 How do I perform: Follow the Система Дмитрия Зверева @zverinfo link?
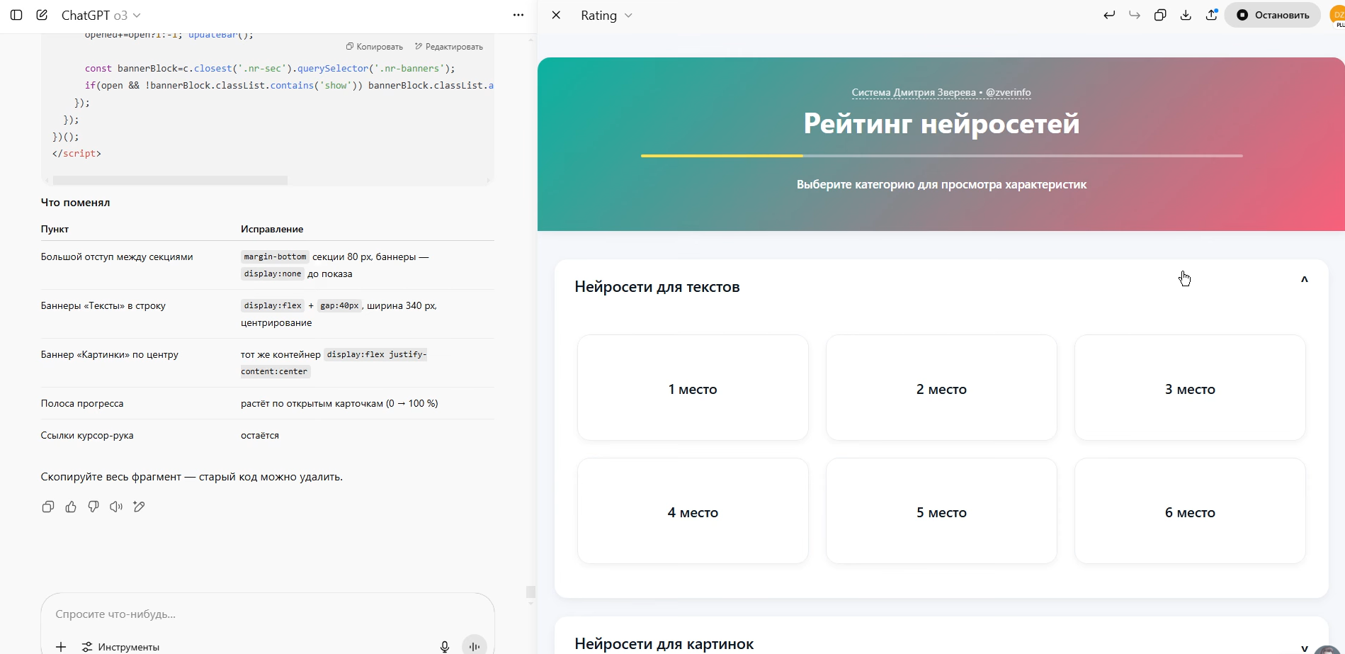pos(941,92)
